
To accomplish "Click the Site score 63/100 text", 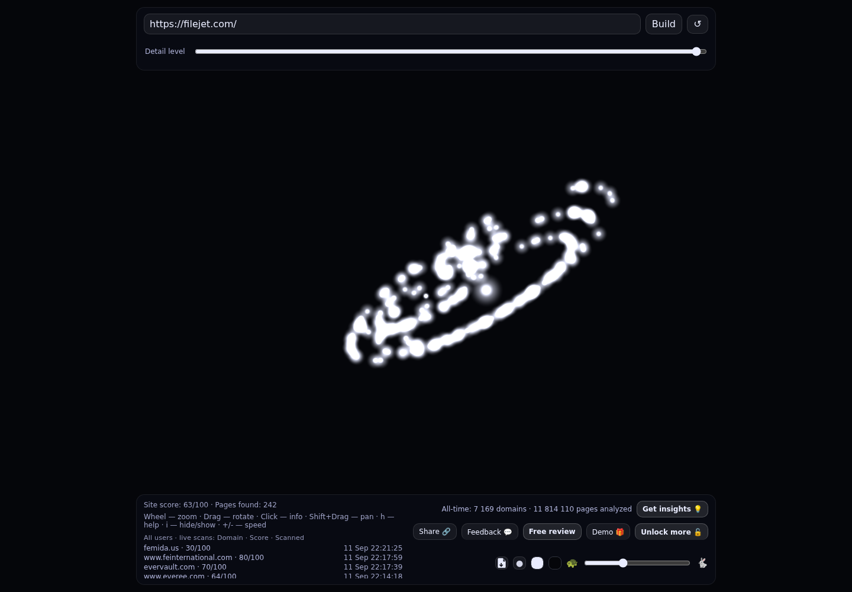I will click(x=176, y=505).
